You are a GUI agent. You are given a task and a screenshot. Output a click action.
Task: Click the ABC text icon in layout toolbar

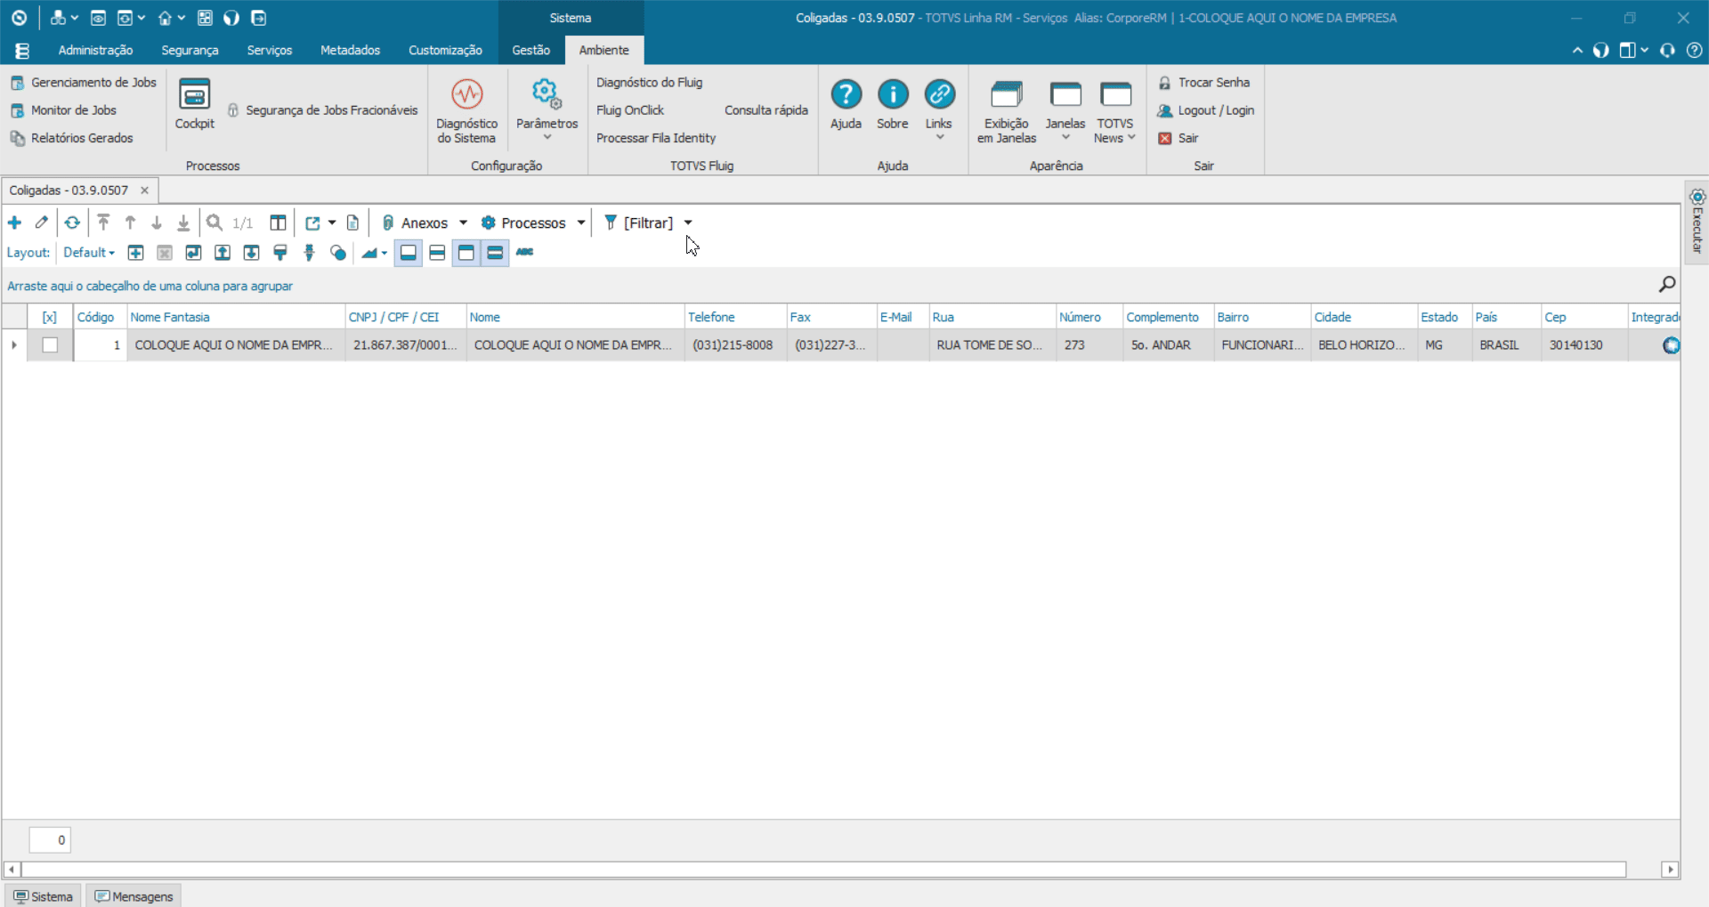[525, 252]
